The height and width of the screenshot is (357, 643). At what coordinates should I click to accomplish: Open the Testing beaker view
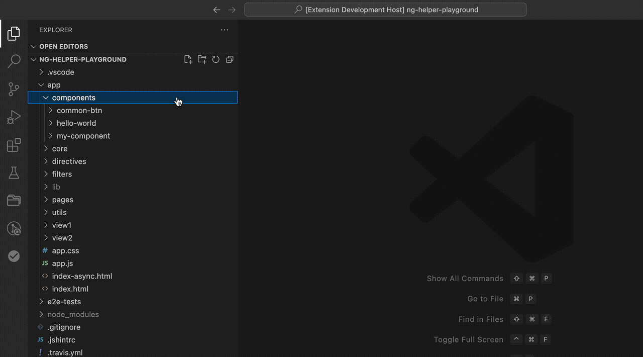[14, 173]
